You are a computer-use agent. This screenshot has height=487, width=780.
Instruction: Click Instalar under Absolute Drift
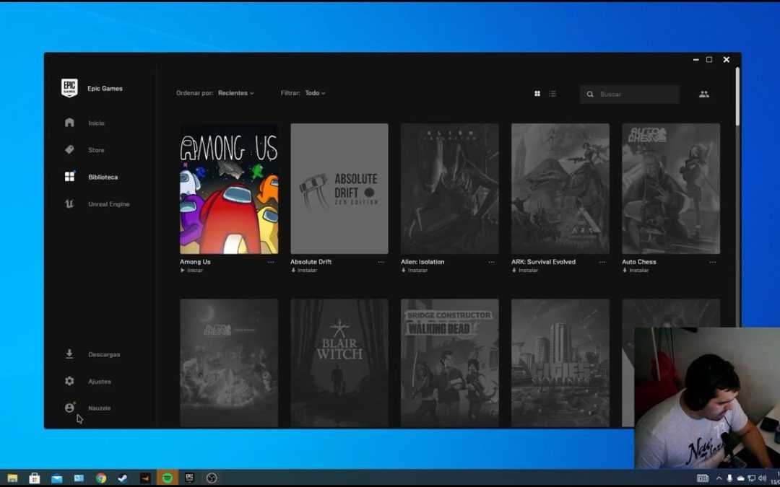pos(307,271)
